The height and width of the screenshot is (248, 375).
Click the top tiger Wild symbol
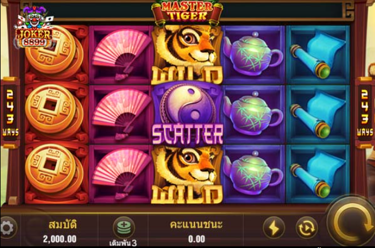tap(188, 54)
